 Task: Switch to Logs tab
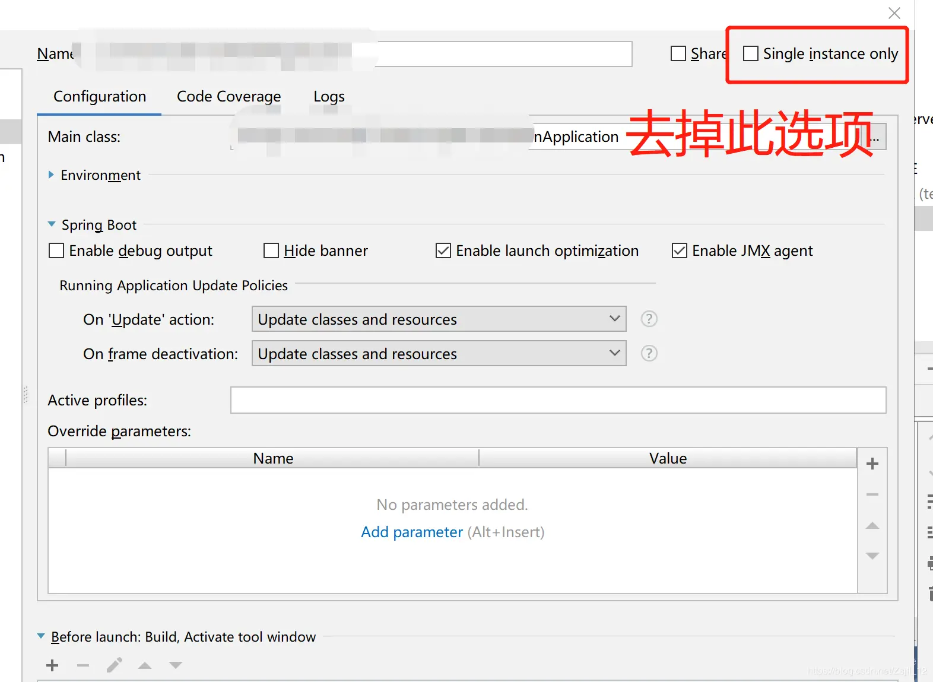click(x=329, y=96)
